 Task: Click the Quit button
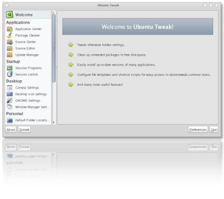[214, 130]
